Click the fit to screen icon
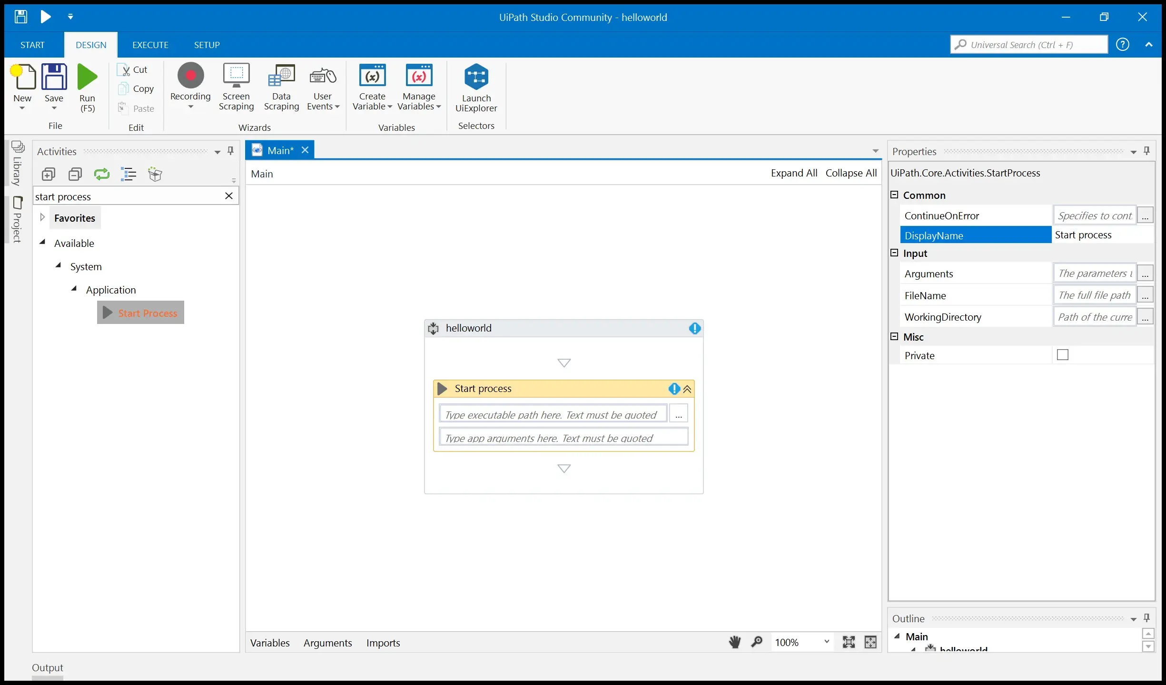The width and height of the screenshot is (1166, 685). (x=849, y=643)
